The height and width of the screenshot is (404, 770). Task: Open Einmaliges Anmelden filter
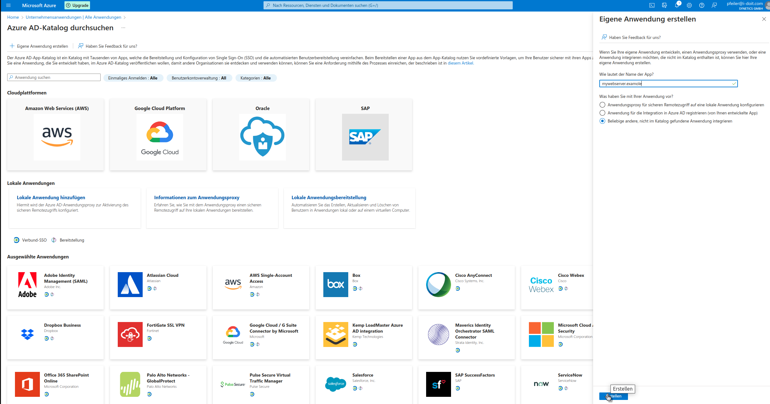coord(133,78)
